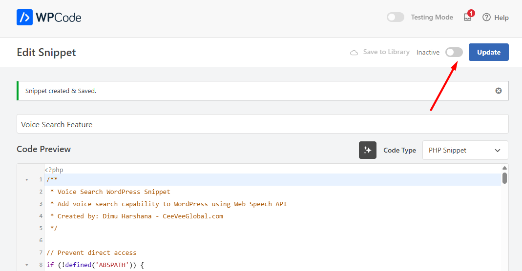Click the scrollbar up arrow in code editor
The height and width of the screenshot is (271, 522).
(504, 168)
